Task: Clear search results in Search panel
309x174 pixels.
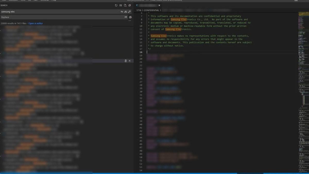Action: coord(121,5)
